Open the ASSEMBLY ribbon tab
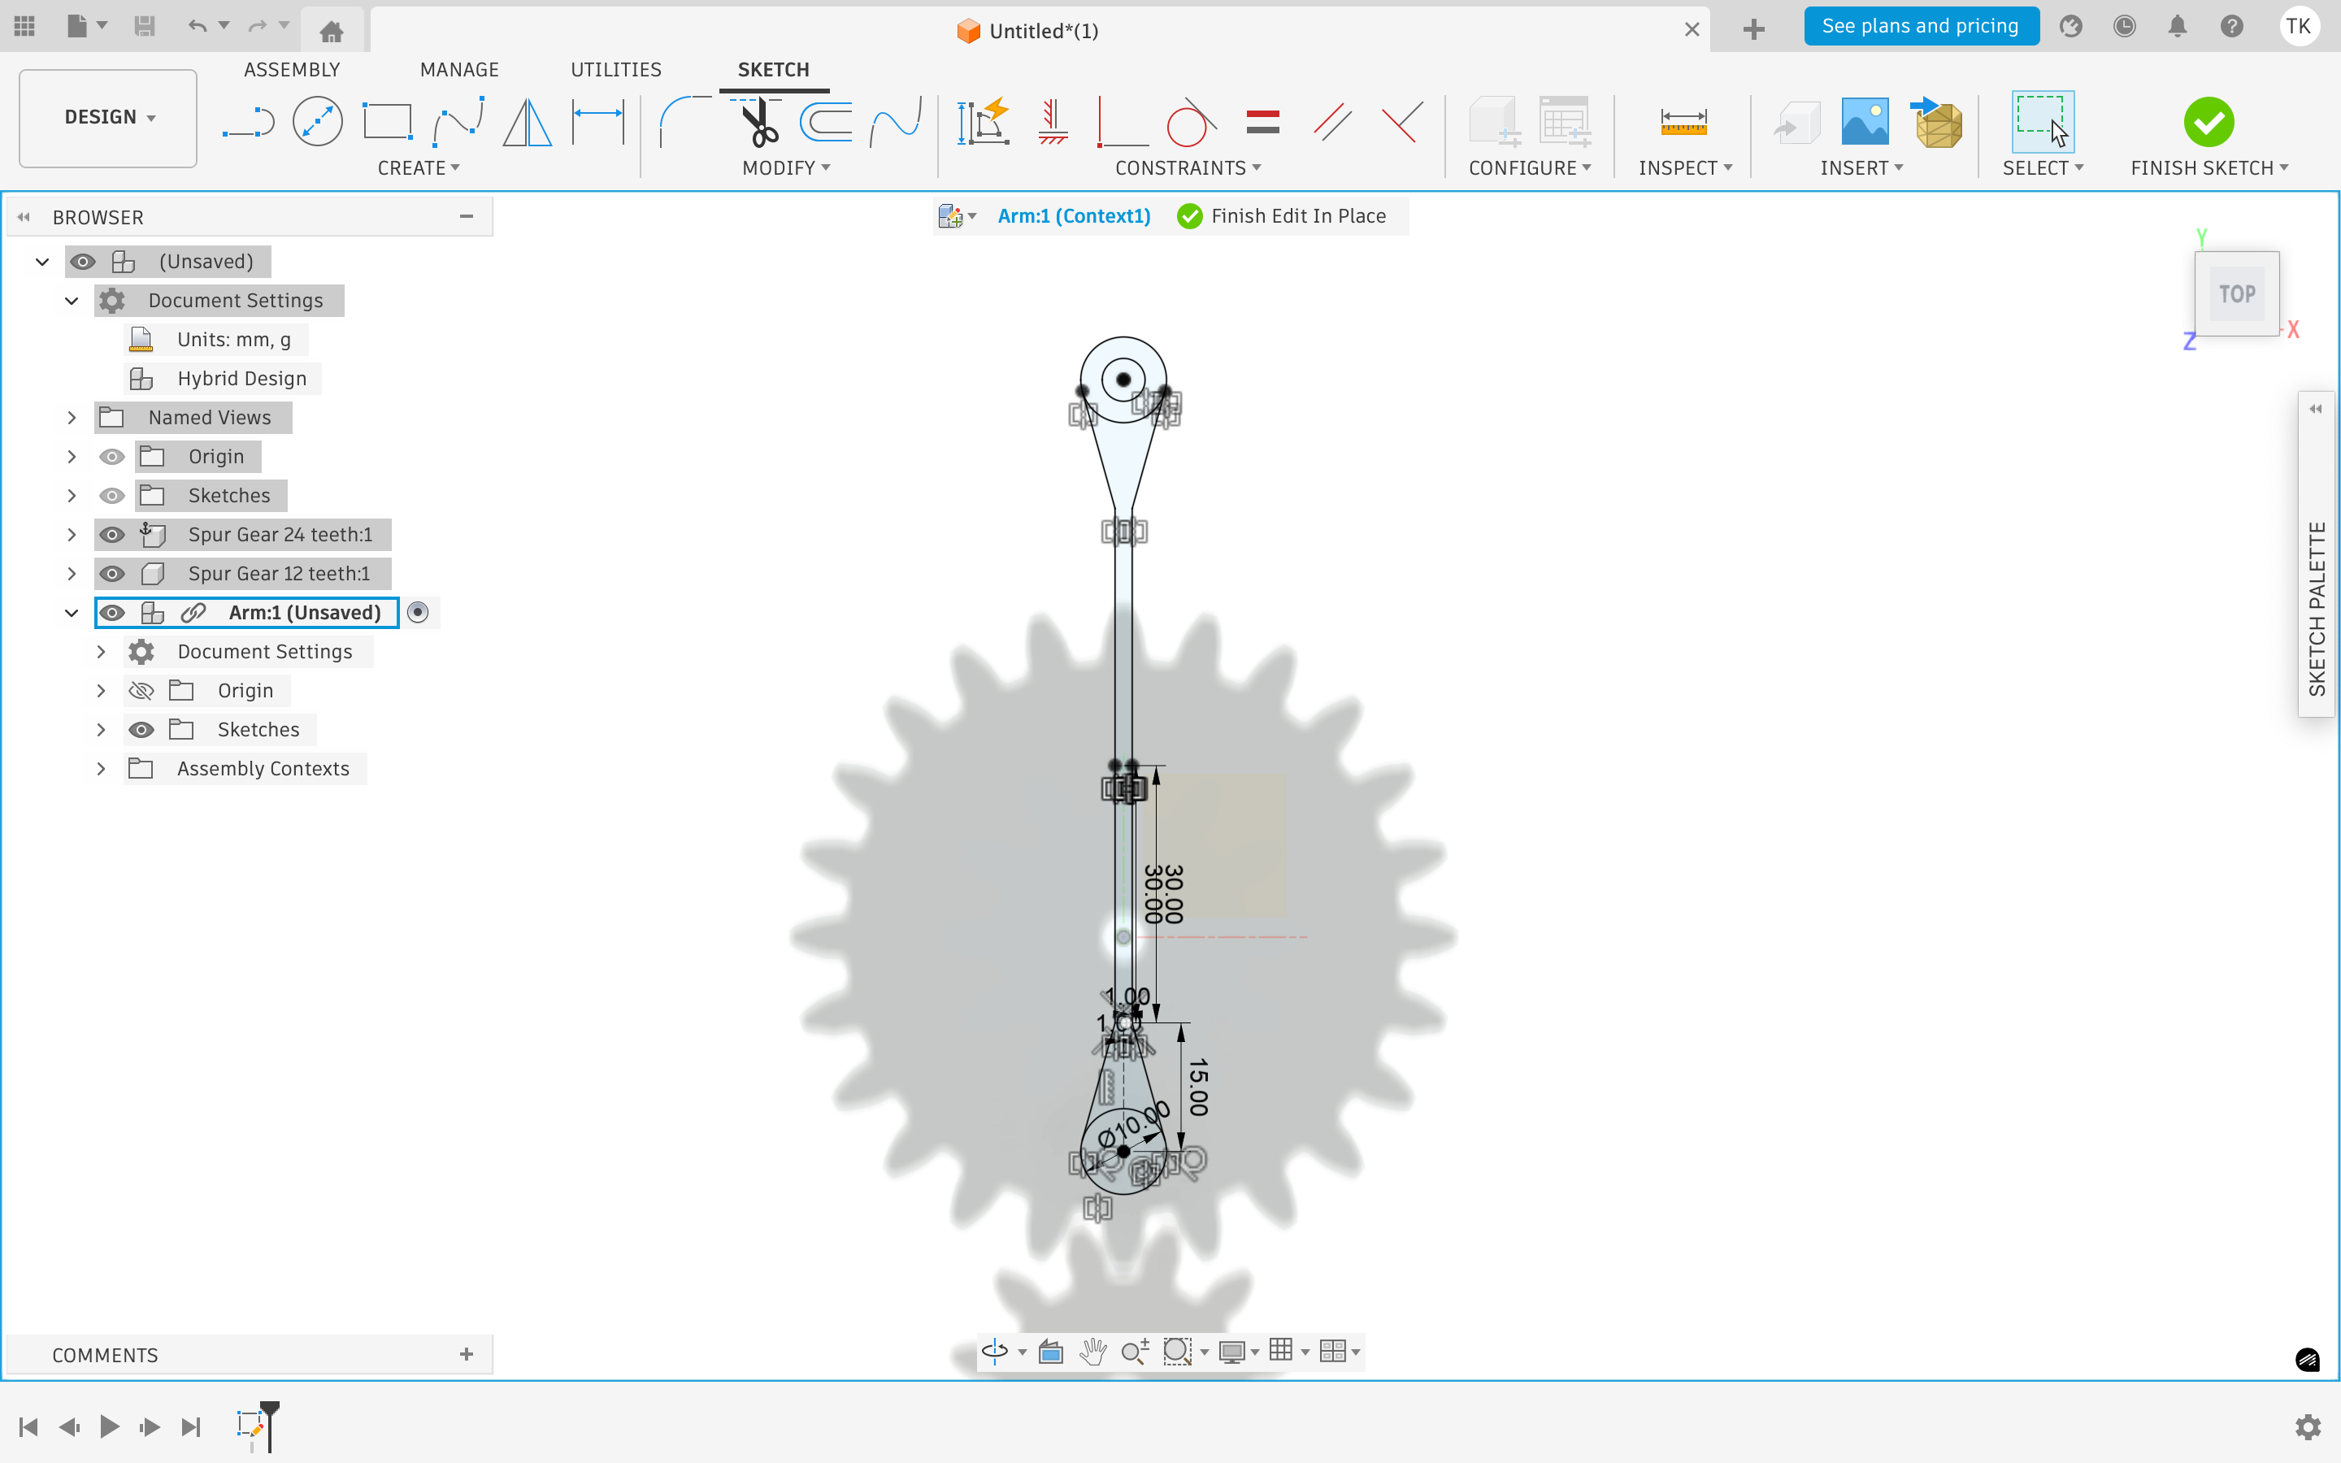The height and width of the screenshot is (1463, 2341). pos(291,70)
